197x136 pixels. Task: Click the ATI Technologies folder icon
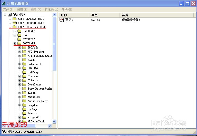[24, 56]
